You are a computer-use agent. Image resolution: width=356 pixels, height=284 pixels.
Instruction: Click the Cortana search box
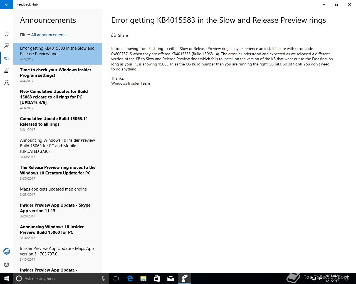coord(61,278)
